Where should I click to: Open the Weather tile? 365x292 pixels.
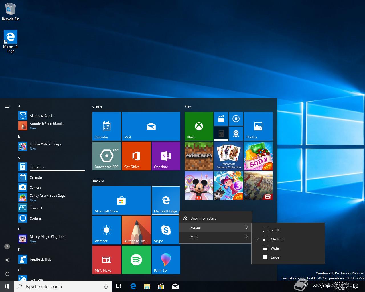click(106, 230)
